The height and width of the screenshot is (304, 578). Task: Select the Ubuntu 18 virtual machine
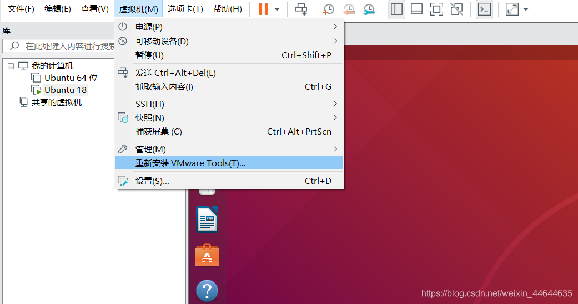[x=66, y=90]
